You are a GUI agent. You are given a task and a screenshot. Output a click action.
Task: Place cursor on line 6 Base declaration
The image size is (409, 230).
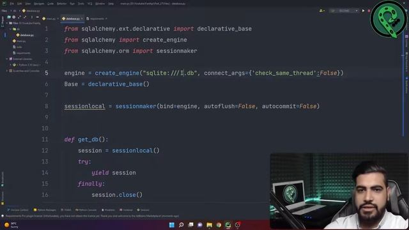pos(107,84)
